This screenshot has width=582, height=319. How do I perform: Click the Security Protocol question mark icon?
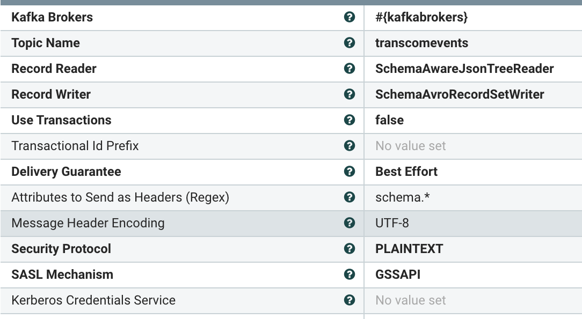(x=350, y=249)
